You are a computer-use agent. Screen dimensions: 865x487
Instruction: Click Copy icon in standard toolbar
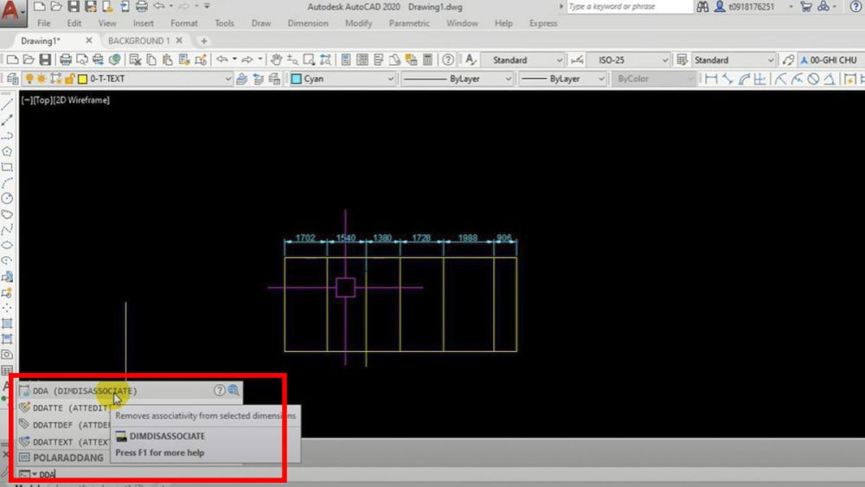click(x=151, y=60)
